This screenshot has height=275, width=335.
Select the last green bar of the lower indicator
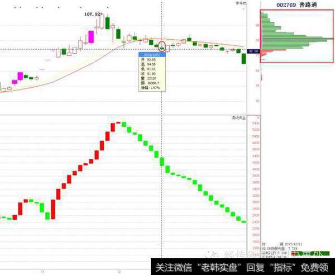[244, 222]
